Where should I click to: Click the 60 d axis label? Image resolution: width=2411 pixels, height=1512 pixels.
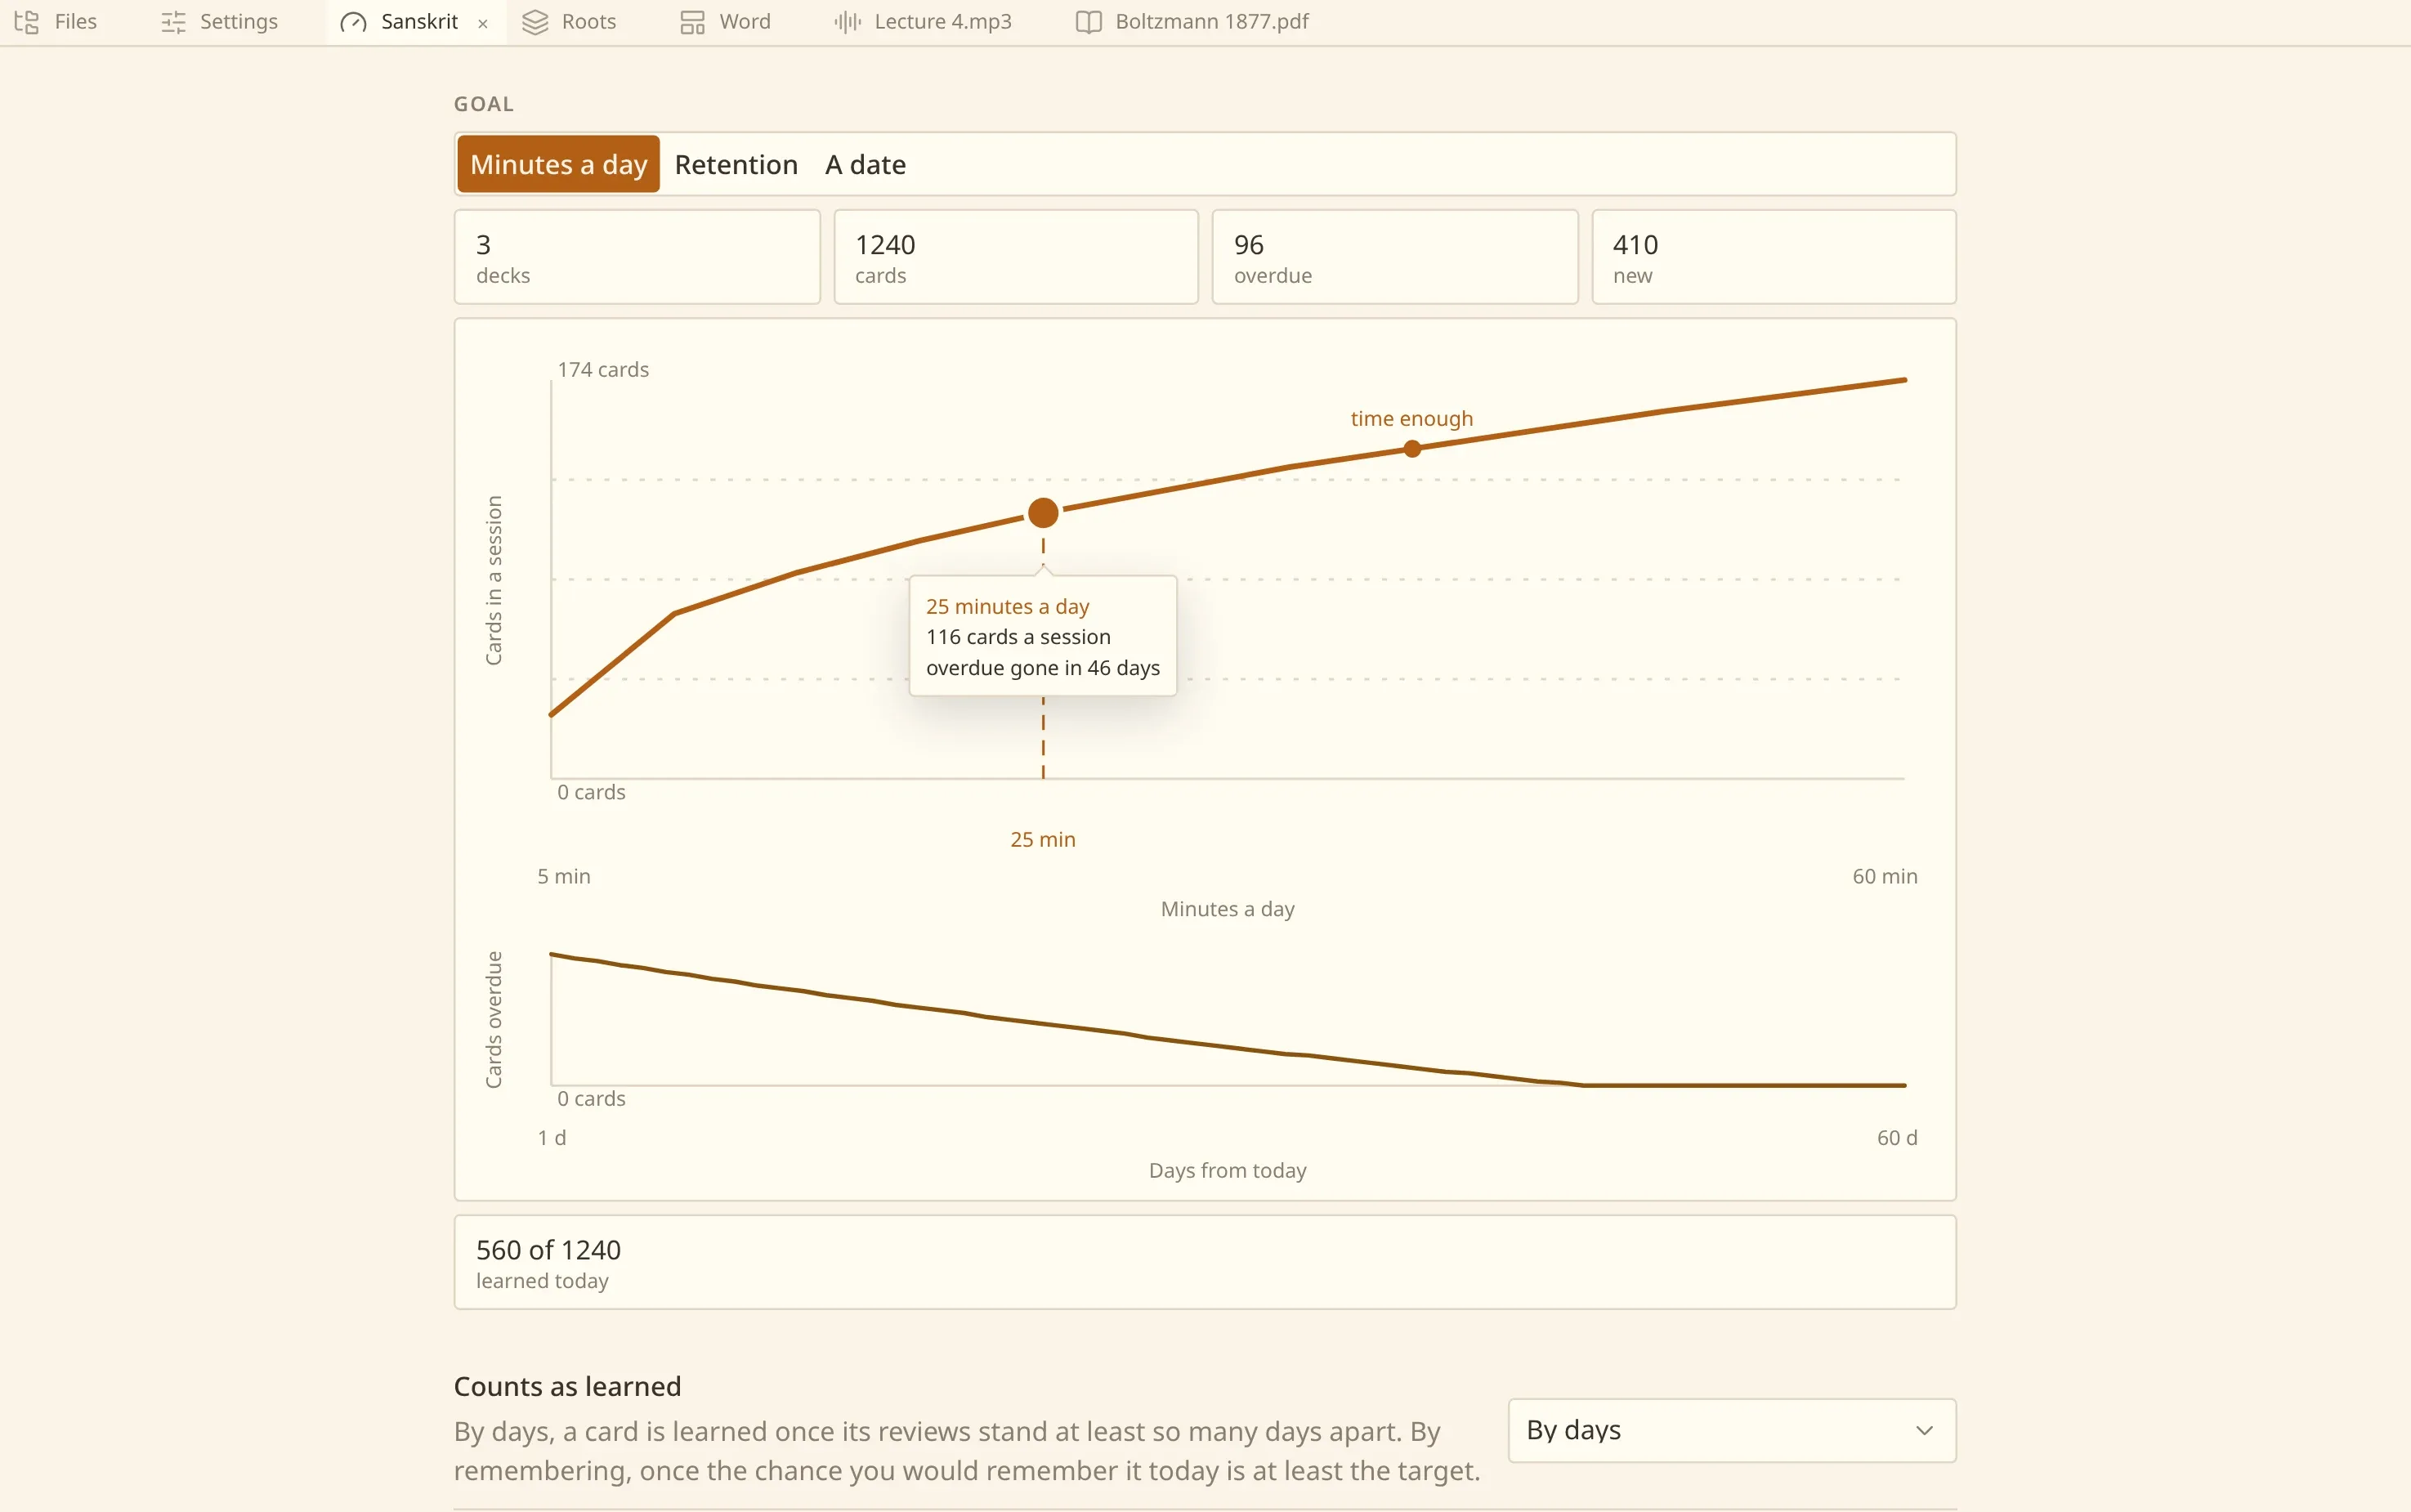pos(1897,1137)
